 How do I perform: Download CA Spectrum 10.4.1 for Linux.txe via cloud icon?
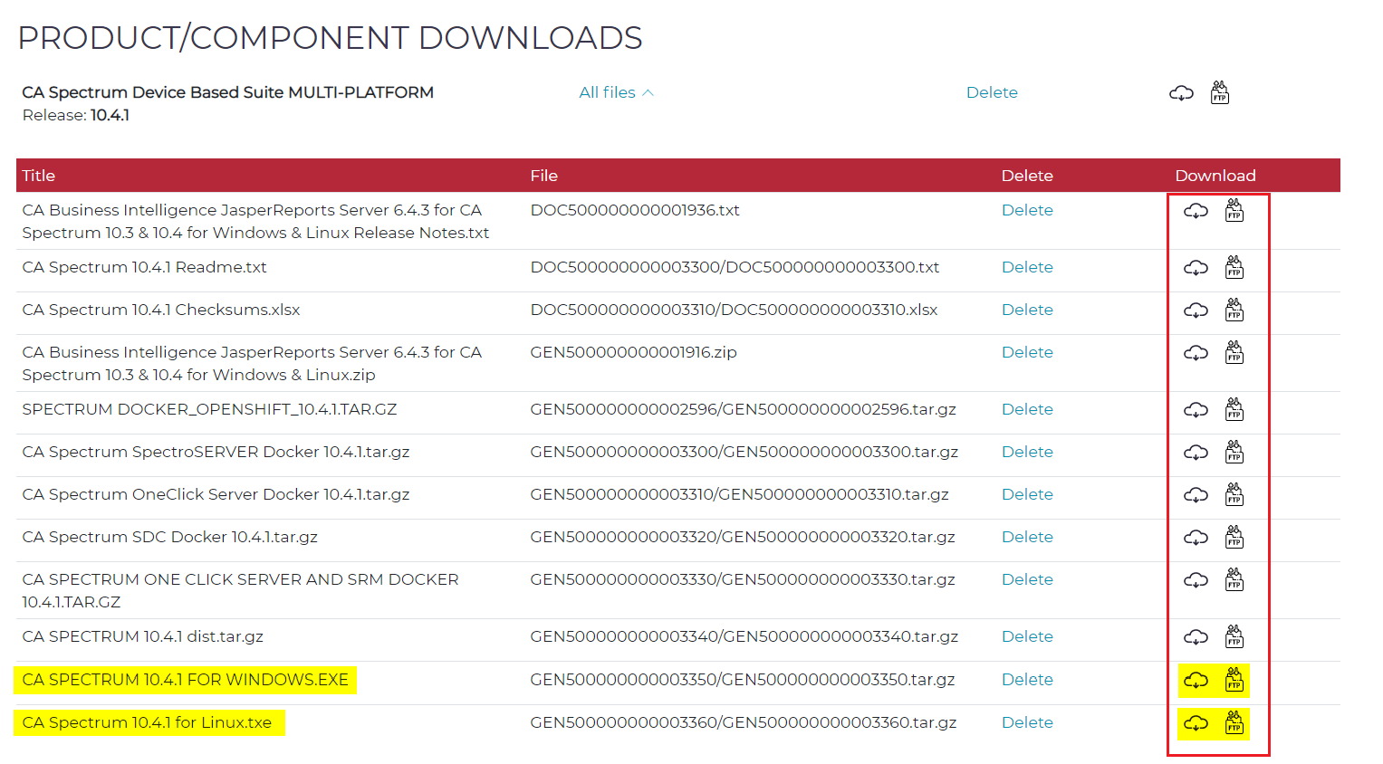pos(1196,723)
